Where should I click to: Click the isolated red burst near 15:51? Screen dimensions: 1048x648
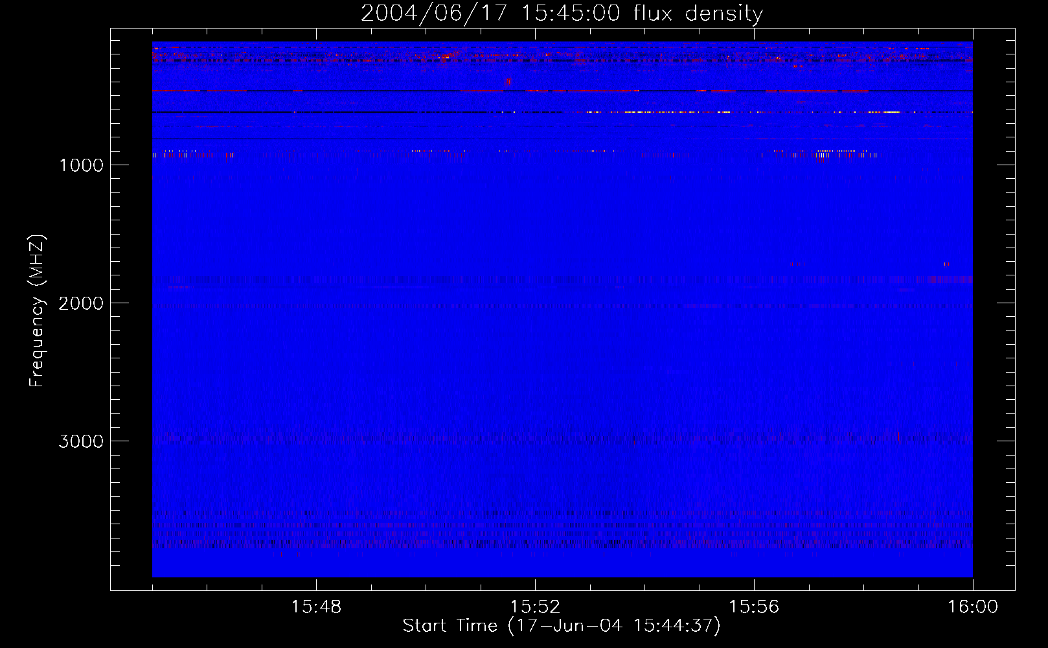pyautogui.click(x=508, y=82)
